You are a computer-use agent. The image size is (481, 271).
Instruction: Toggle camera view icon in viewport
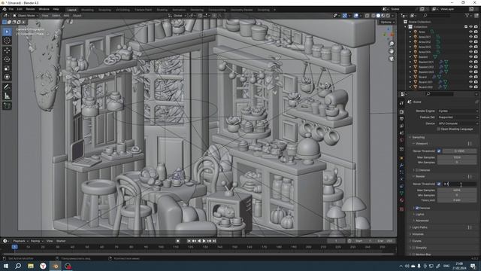click(x=392, y=59)
